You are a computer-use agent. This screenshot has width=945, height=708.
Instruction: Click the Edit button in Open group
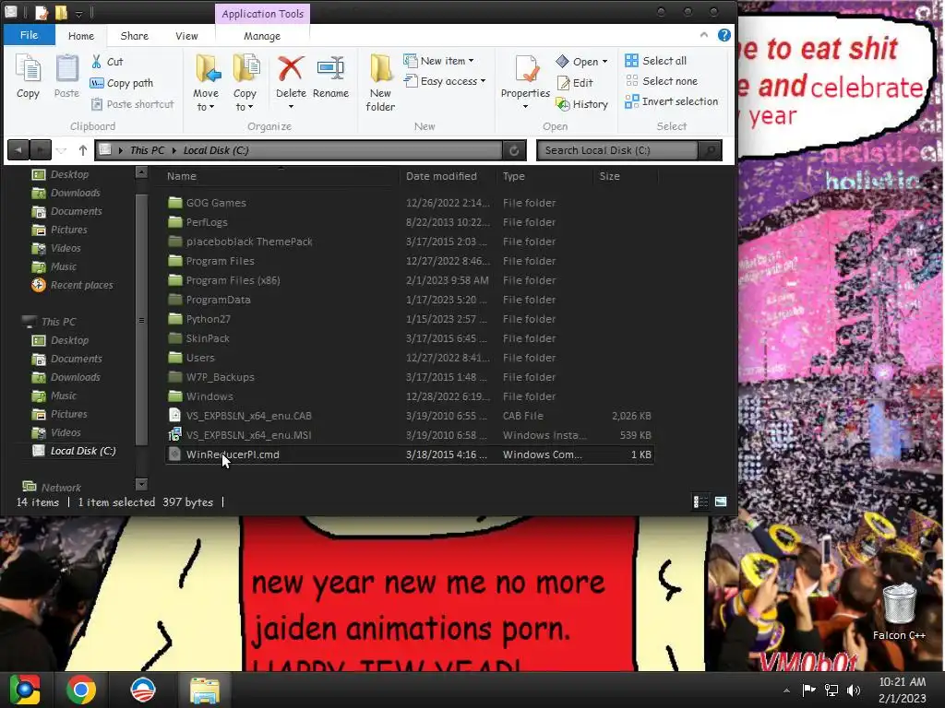576,83
